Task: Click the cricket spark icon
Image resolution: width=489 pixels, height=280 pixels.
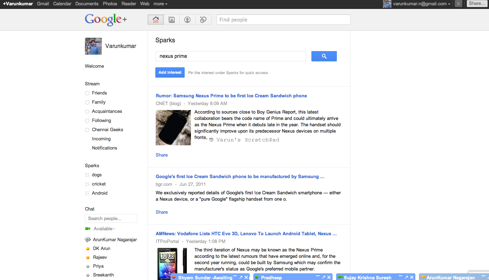Action: [87, 184]
